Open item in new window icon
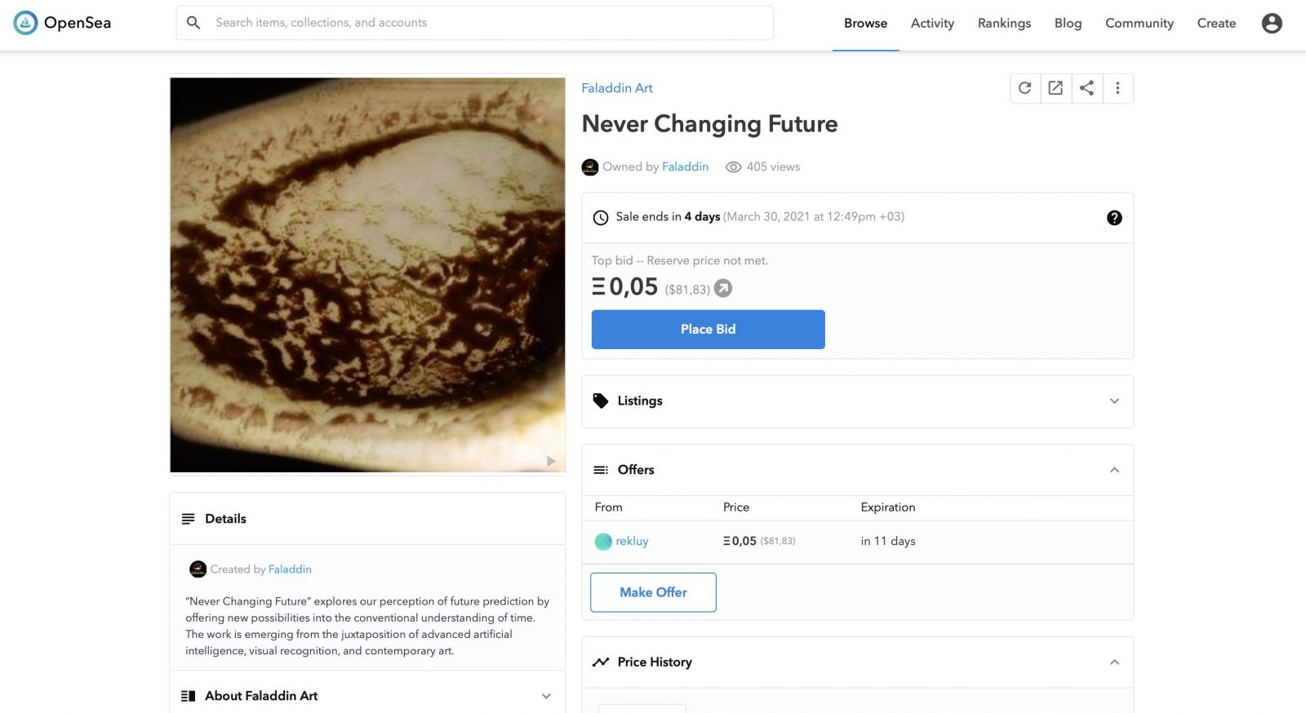 pyautogui.click(x=1055, y=88)
